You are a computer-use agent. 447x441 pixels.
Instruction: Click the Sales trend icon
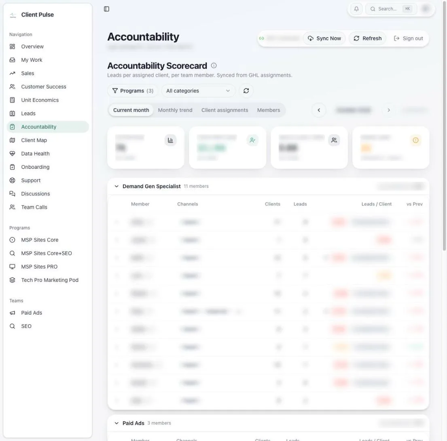click(12, 73)
